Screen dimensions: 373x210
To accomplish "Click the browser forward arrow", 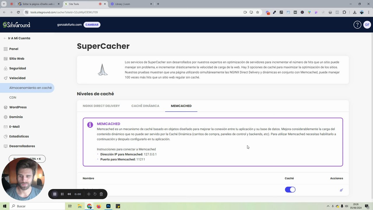I will tap(11, 12).
